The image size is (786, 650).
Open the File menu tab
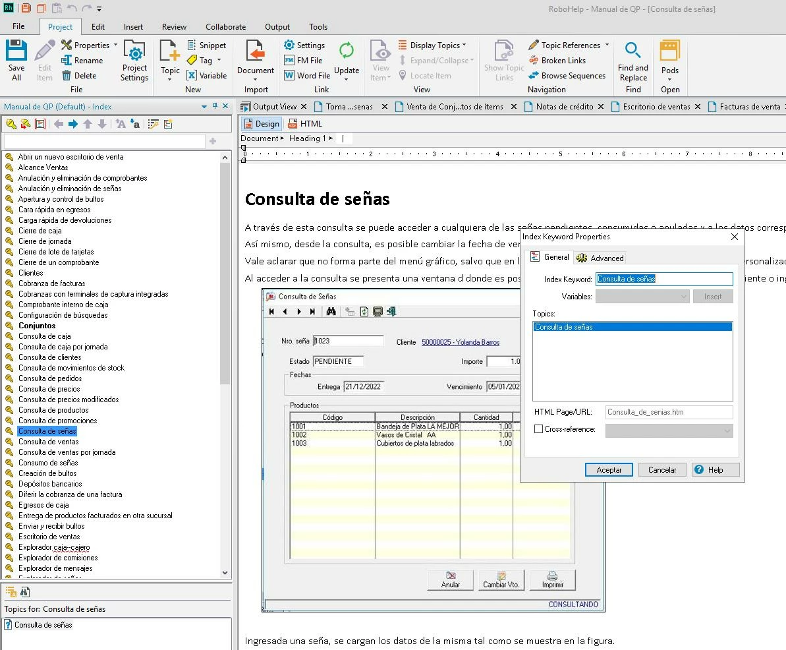[18, 26]
